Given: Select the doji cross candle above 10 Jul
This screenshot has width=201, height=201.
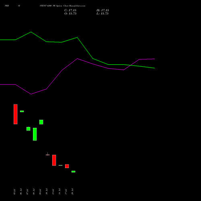Looking at the screenshot, I should [x=48, y=155].
